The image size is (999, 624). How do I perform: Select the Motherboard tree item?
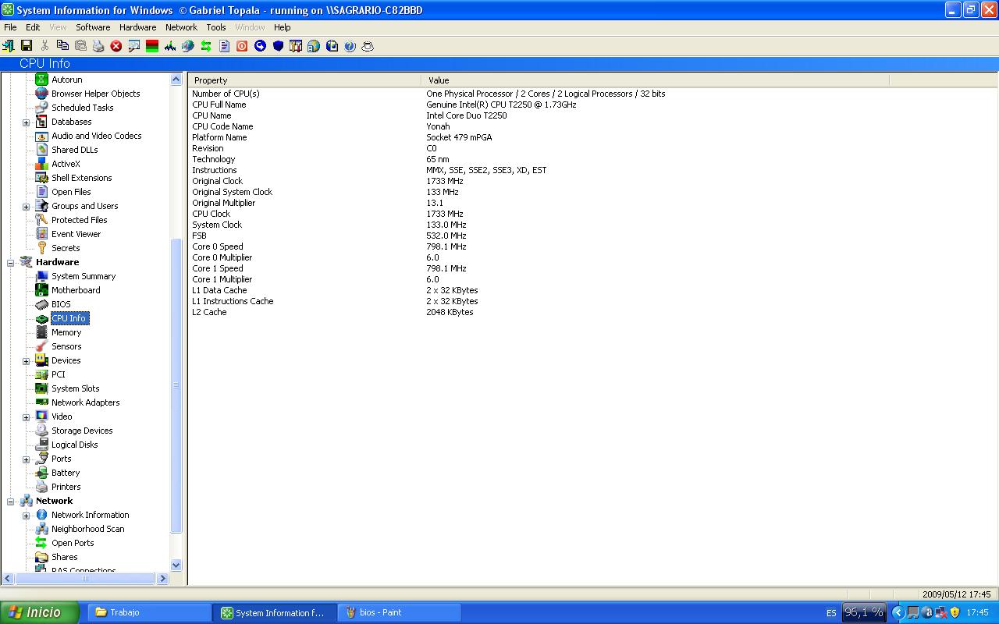click(76, 290)
